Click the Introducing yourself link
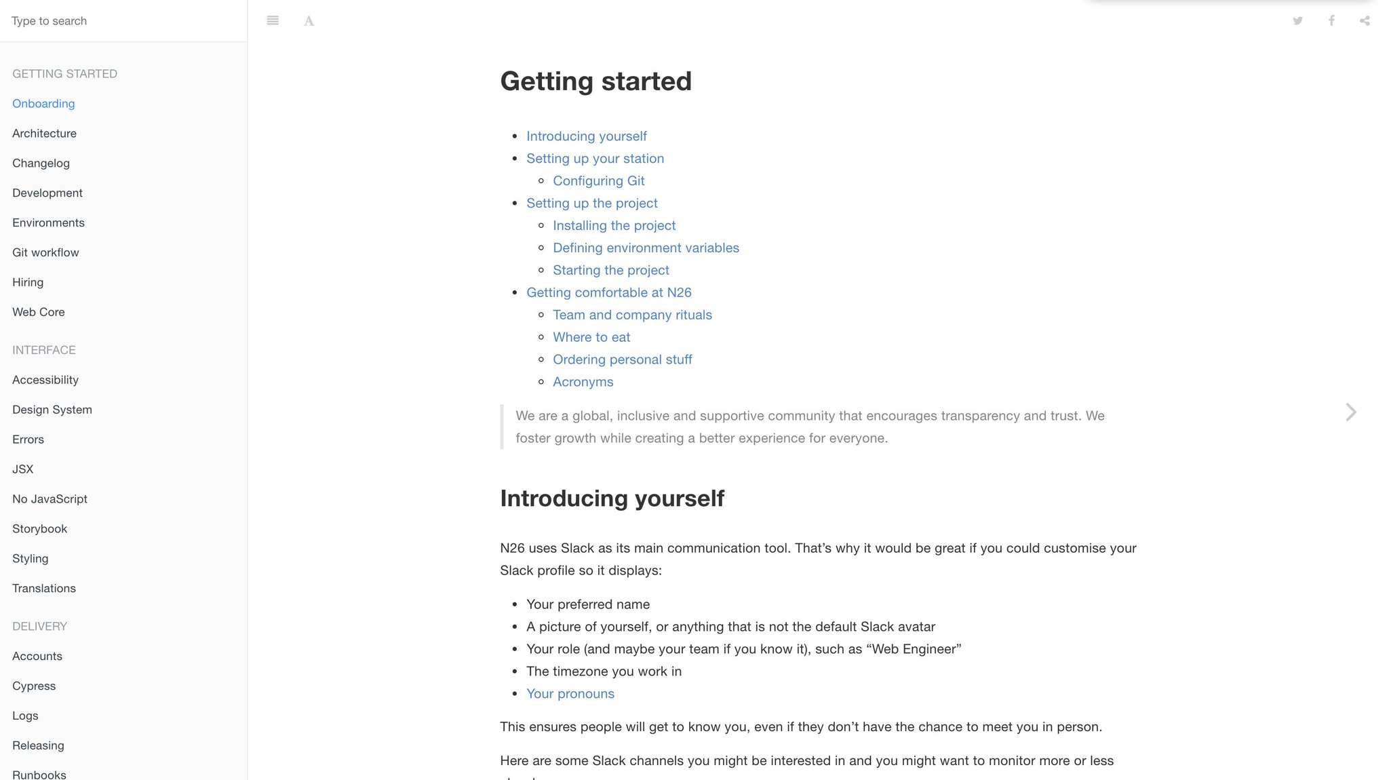The width and height of the screenshot is (1389, 780). 587,136
